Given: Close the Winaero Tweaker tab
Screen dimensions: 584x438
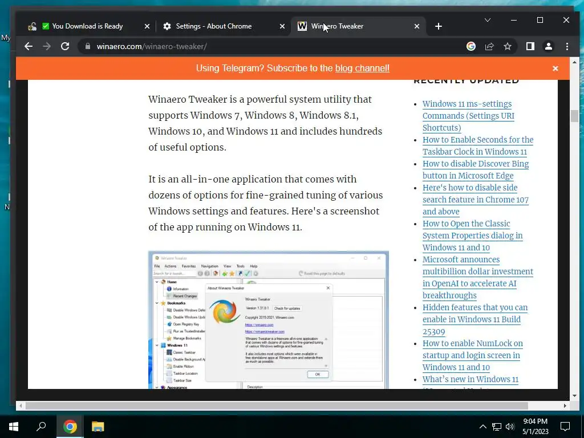Looking at the screenshot, I should (417, 26).
